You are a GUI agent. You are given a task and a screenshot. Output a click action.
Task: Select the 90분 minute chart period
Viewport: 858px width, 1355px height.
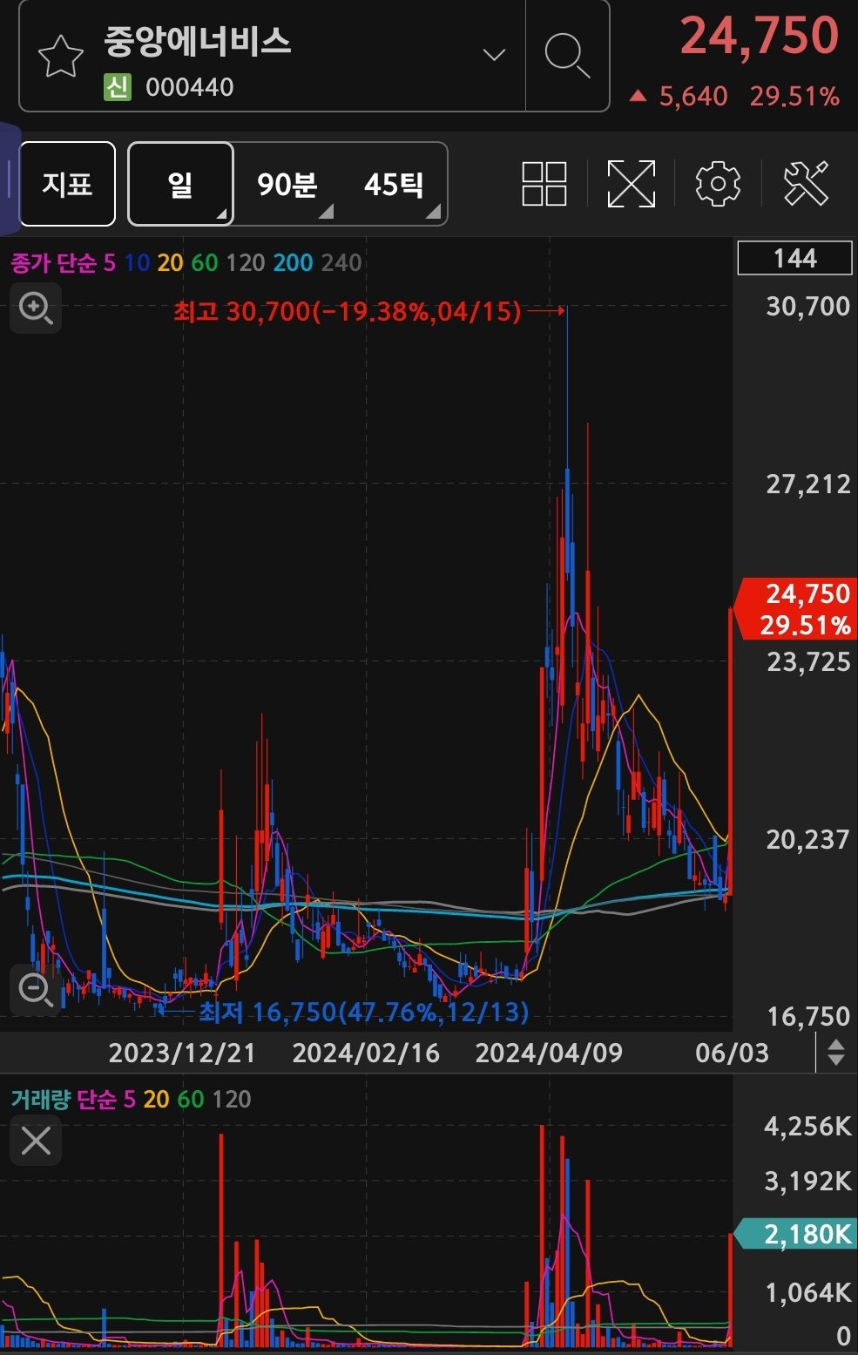tap(287, 185)
